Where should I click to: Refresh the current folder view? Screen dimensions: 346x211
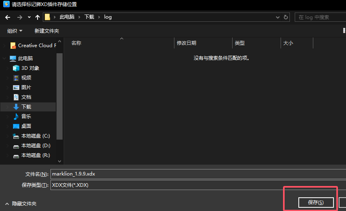tap(286, 17)
